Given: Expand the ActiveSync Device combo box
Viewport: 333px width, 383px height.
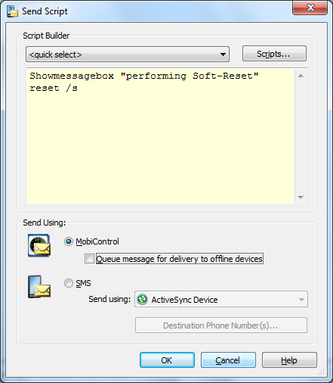Looking at the screenshot, I should point(221,299).
